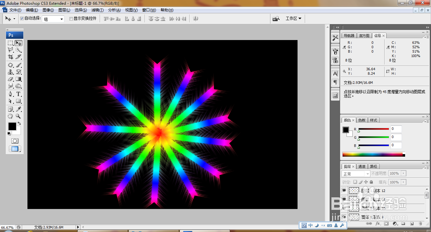
Task: Select the Horizontal Type tool
Action: [19, 94]
